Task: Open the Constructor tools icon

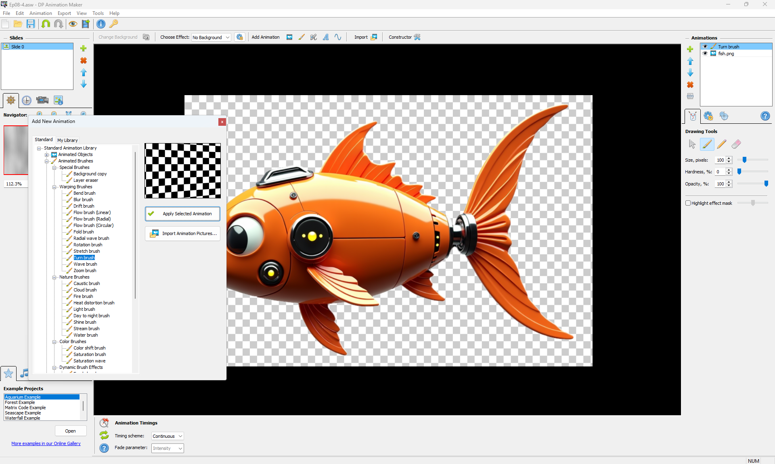Action: pos(417,37)
